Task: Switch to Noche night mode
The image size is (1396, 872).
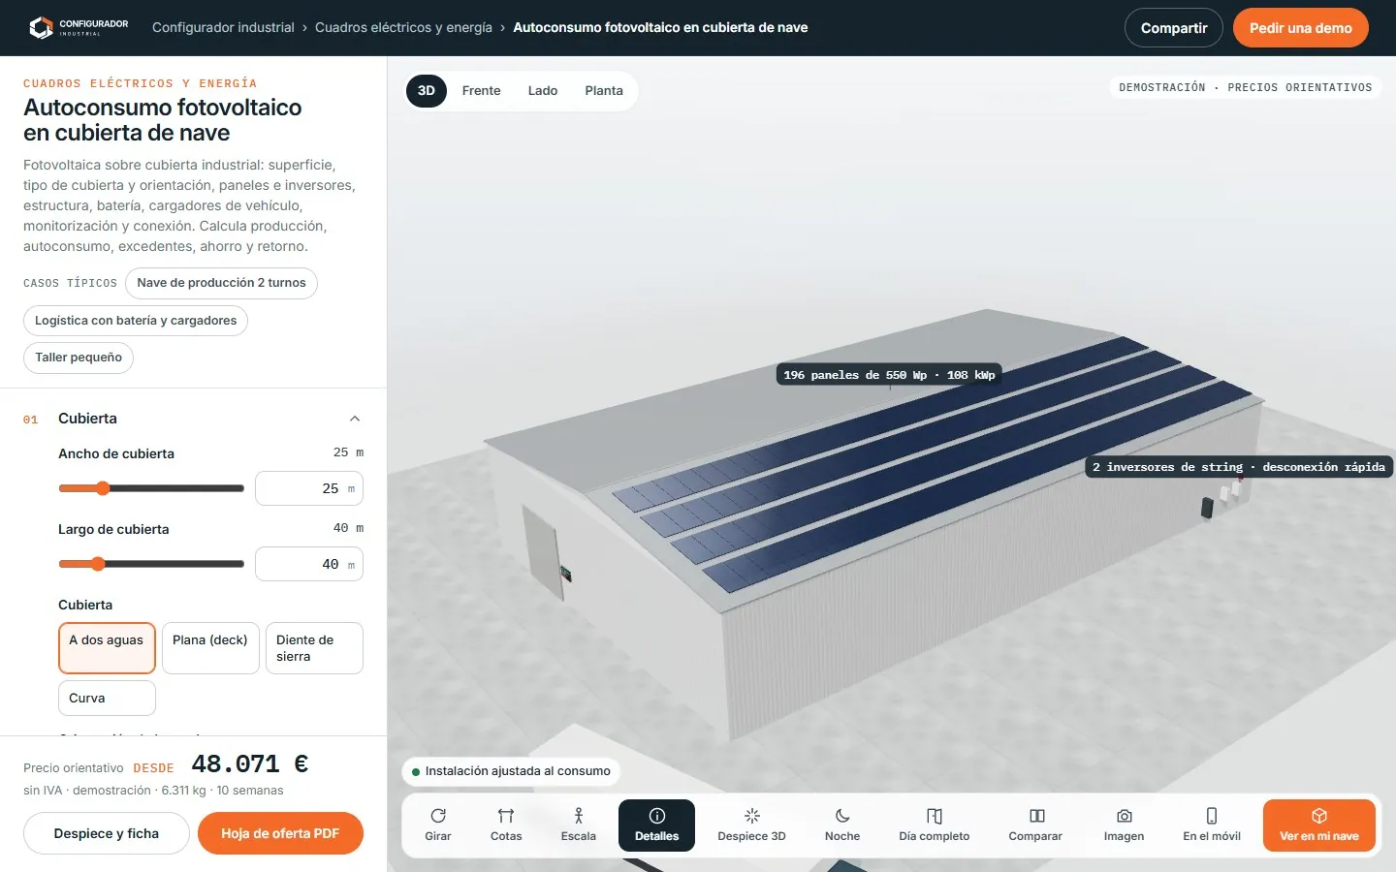Action: point(842,825)
